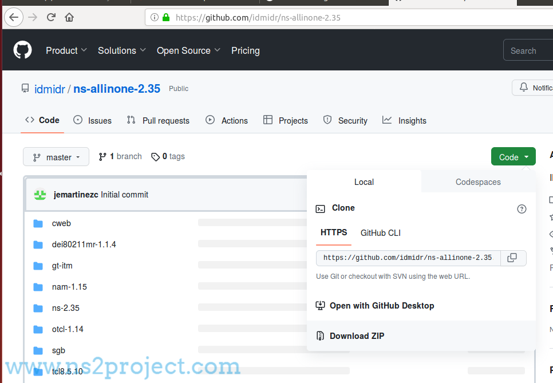Go back using the browser back arrow
Image resolution: width=553 pixels, height=383 pixels.
(x=14, y=17)
